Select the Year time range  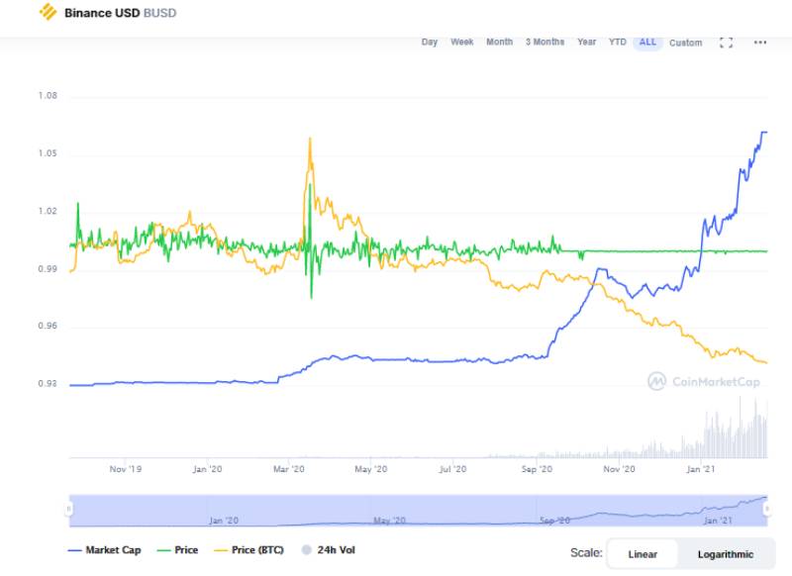[x=587, y=43]
